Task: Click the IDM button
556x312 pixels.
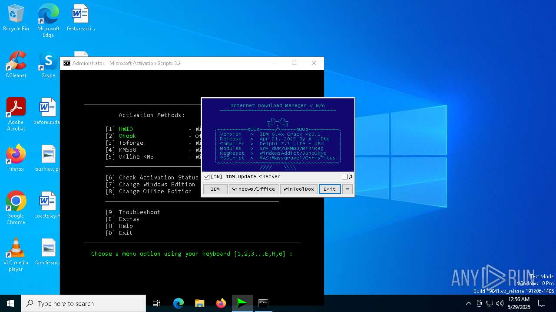Action: click(215, 189)
